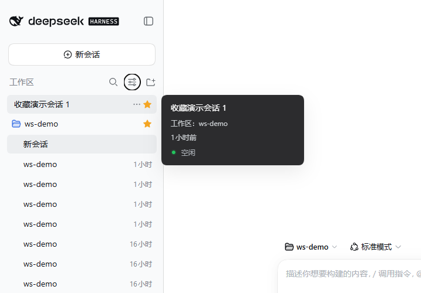Open the 收藏演示会话 1 conversation
Viewport: 421px width, 293px height.
tap(82, 104)
